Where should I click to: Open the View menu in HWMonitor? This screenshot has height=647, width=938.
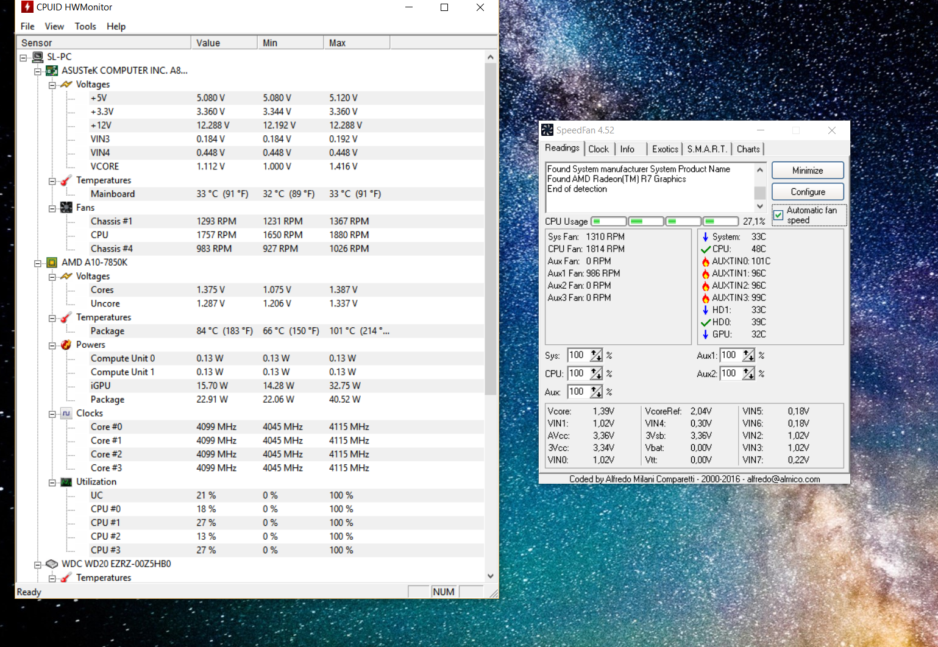(54, 26)
